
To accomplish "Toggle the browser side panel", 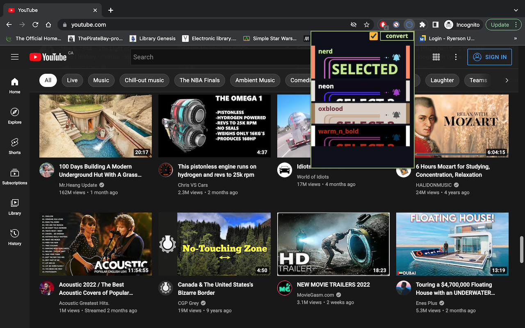I will point(436,25).
